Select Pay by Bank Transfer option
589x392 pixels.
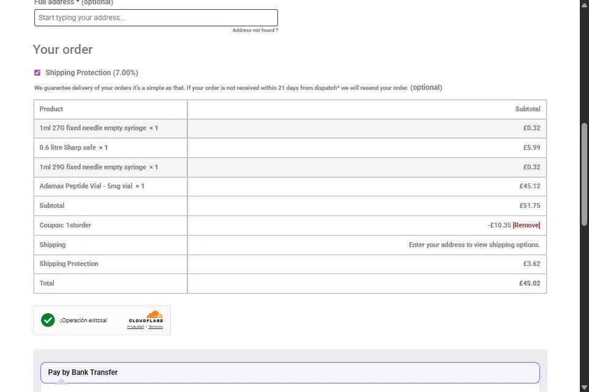pos(290,372)
